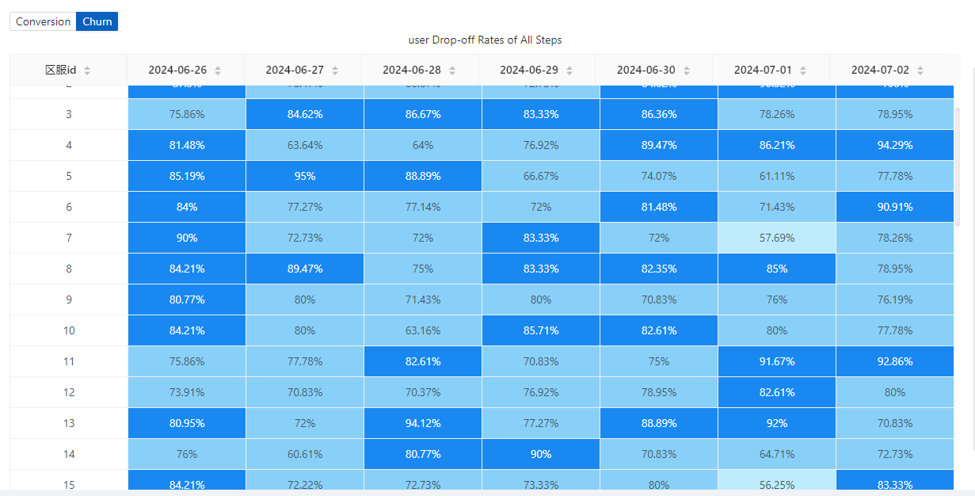The height and width of the screenshot is (496, 975).
Task: Select the 94.12% cell in row 13
Action: [x=422, y=423]
